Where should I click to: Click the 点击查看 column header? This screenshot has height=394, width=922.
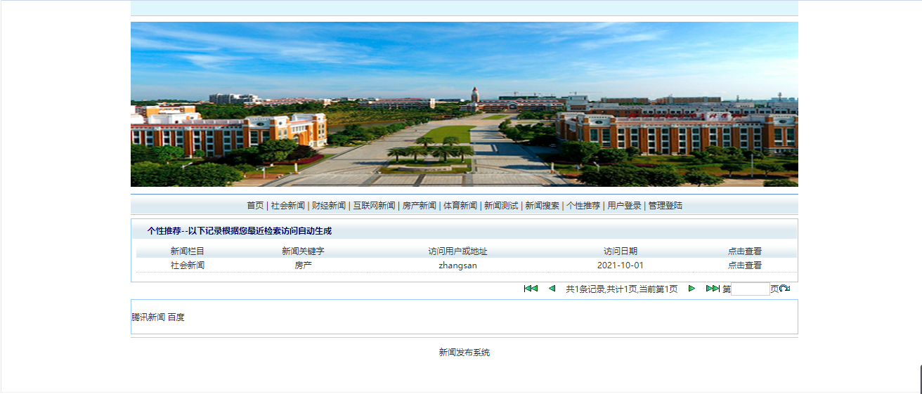click(745, 251)
